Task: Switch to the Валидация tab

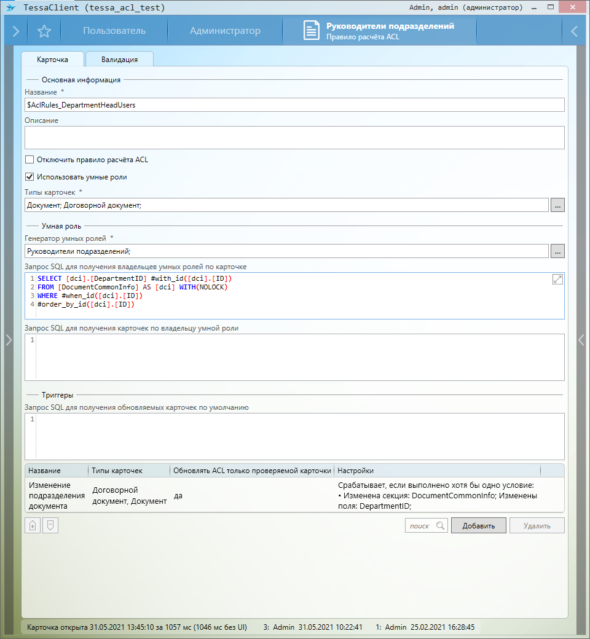Action: [x=119, y=60]
